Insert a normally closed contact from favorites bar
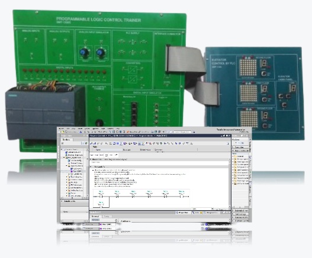312x258 pixels. point(97,155)
